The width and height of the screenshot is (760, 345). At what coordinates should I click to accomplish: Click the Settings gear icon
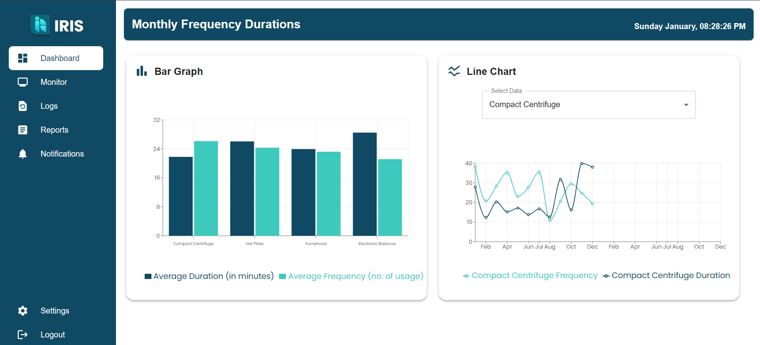[x=23, y=311]
